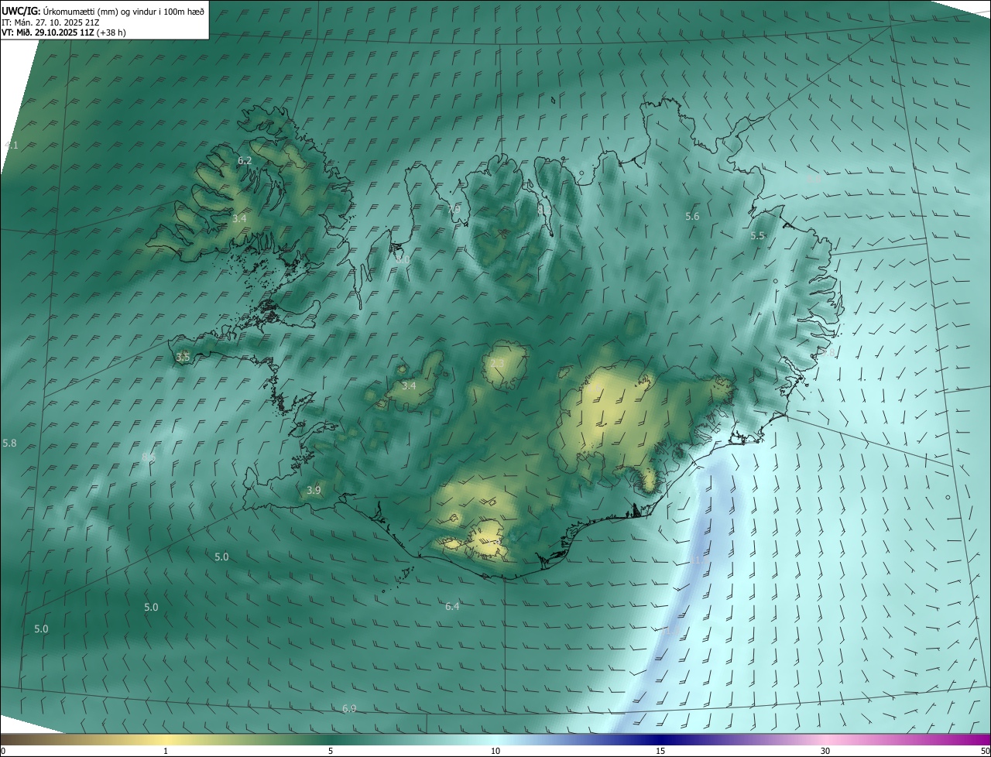This screenshot has width=991, height=757.
Task: Click the 30 tick on the color legend
Action: (825, 751)
